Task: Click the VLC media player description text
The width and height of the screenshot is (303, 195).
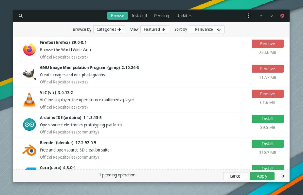Action: coord(87,100)
